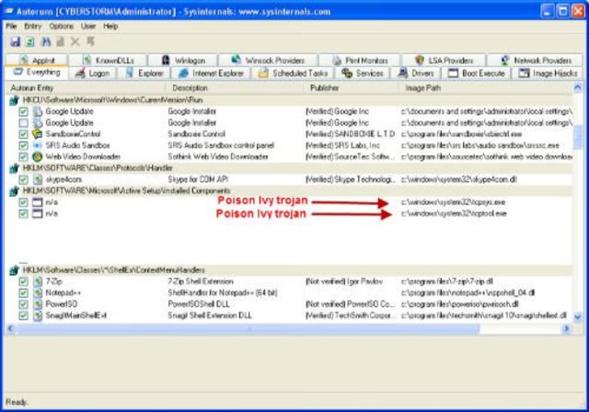Open the KnownDLLs tab

click(108, 60)
